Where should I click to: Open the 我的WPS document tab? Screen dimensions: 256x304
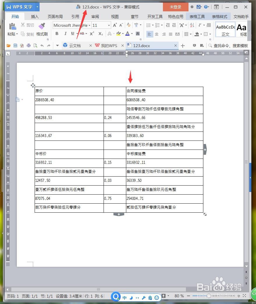coord(109,46)
